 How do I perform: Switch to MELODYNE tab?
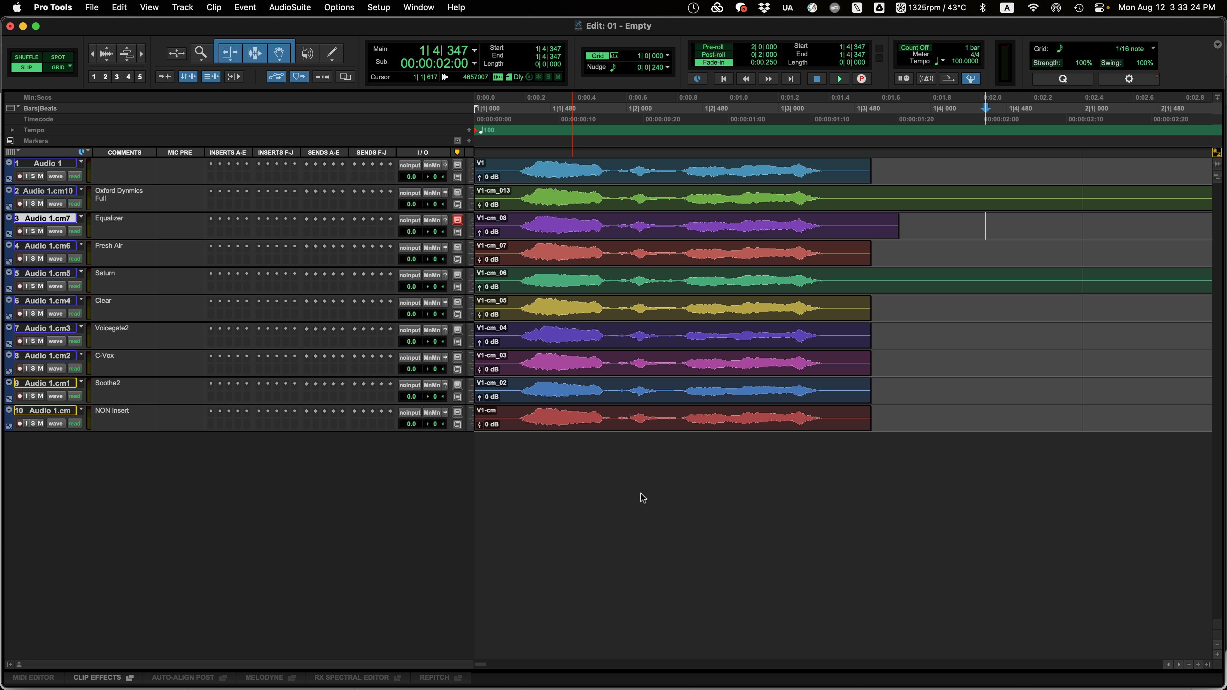(270, 677)
